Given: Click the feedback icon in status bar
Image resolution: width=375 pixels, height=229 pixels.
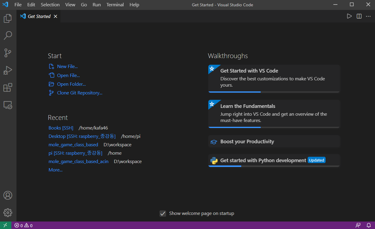Looking at the screenshot, I should (x=358, y=225).
